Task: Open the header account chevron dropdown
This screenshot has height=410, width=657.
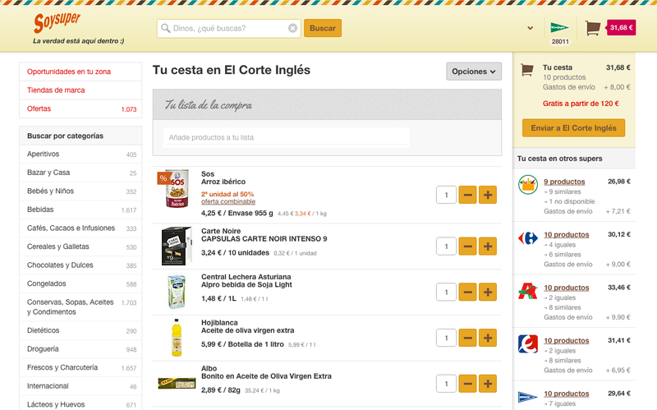Action: click(530, 28)
